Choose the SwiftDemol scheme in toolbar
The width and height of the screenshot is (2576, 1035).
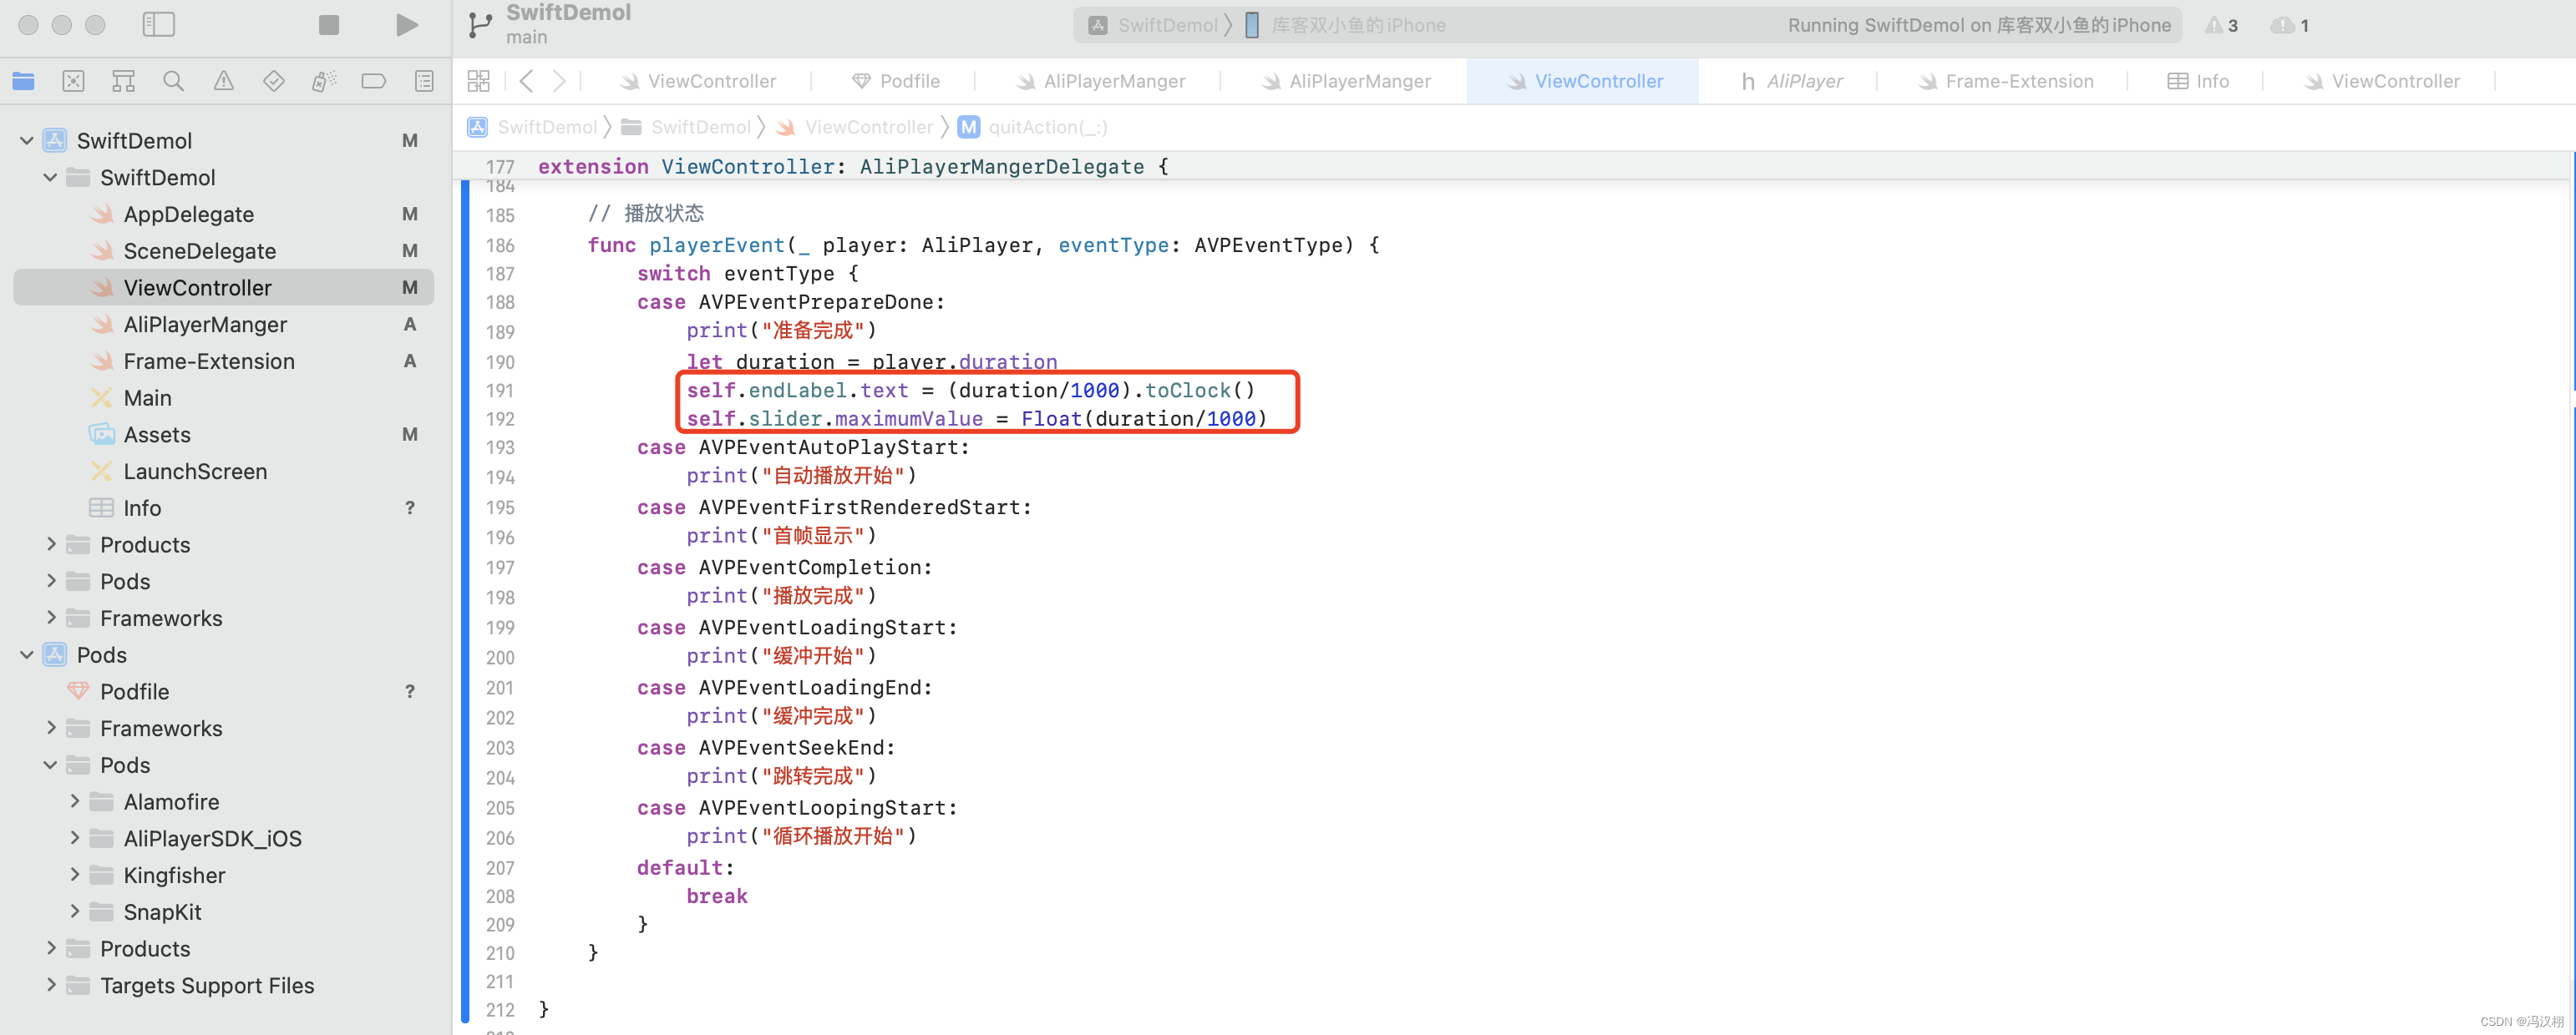pos(1153,25)
